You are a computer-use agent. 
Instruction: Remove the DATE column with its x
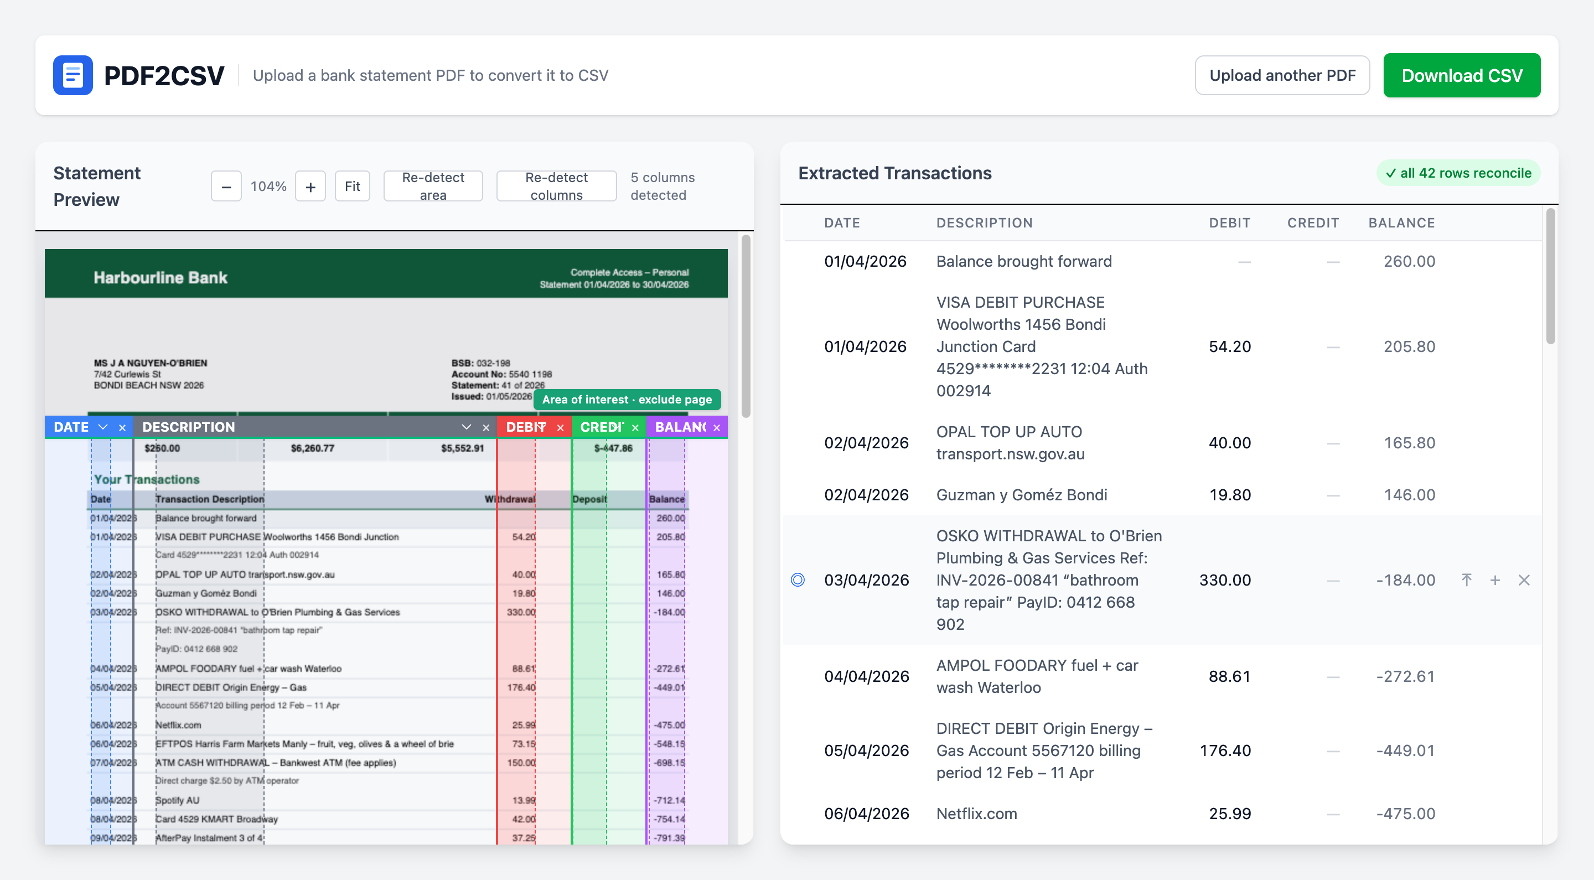(x=122, y=428)
